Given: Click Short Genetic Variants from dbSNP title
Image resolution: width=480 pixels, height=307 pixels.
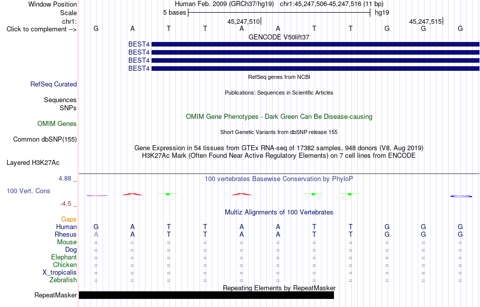Looking at the screenshot, I should [279, 133].
